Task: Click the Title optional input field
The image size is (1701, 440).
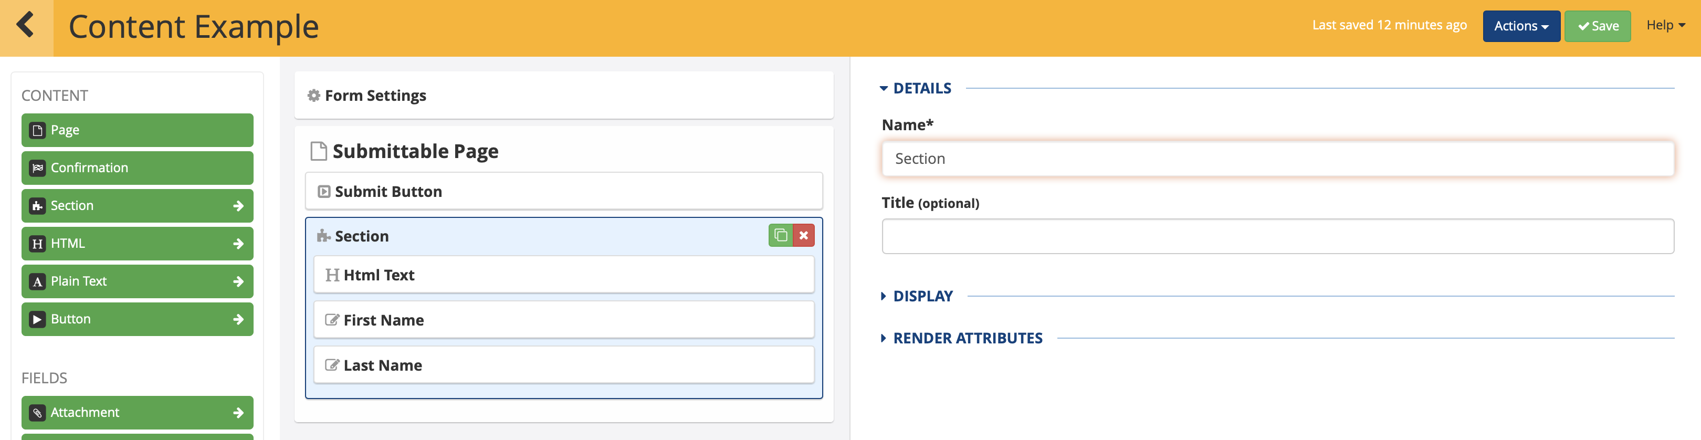Action: coord(1278,236)
